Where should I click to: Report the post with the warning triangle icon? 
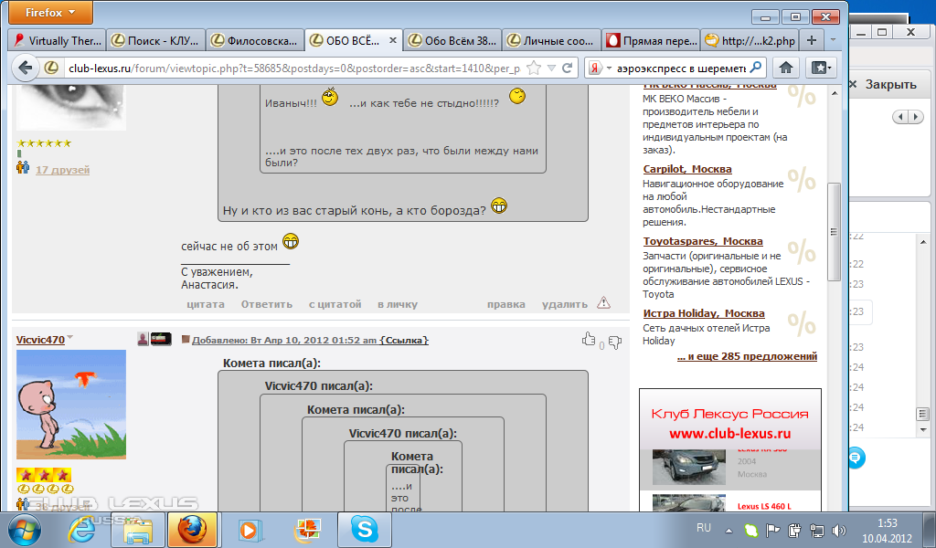coord(603,303)
